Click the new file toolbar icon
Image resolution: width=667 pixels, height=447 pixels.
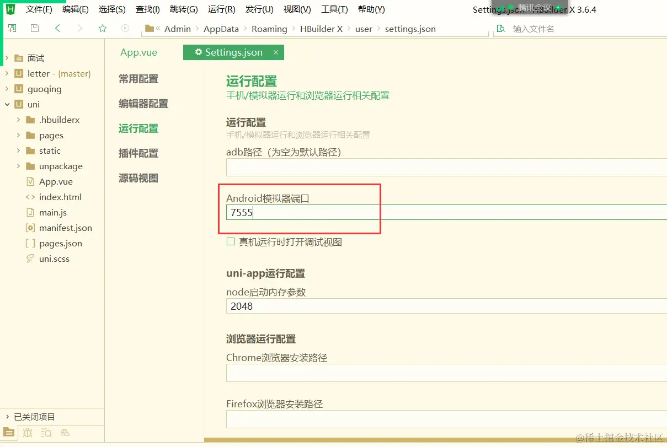tap(12, 28)
